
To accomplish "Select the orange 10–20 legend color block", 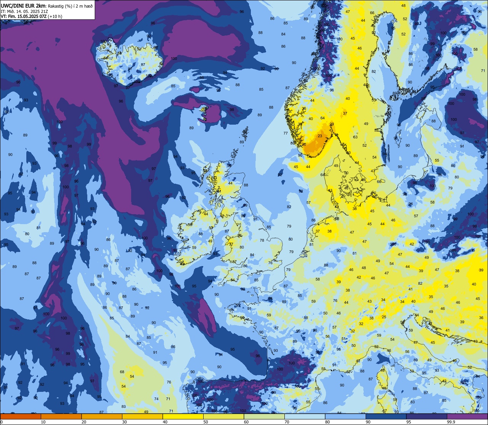I will click(x=61, y=416).
